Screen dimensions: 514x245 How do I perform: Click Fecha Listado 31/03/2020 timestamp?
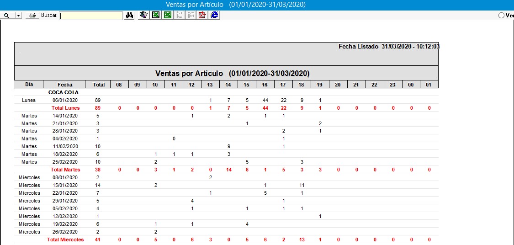coord(389,47)
